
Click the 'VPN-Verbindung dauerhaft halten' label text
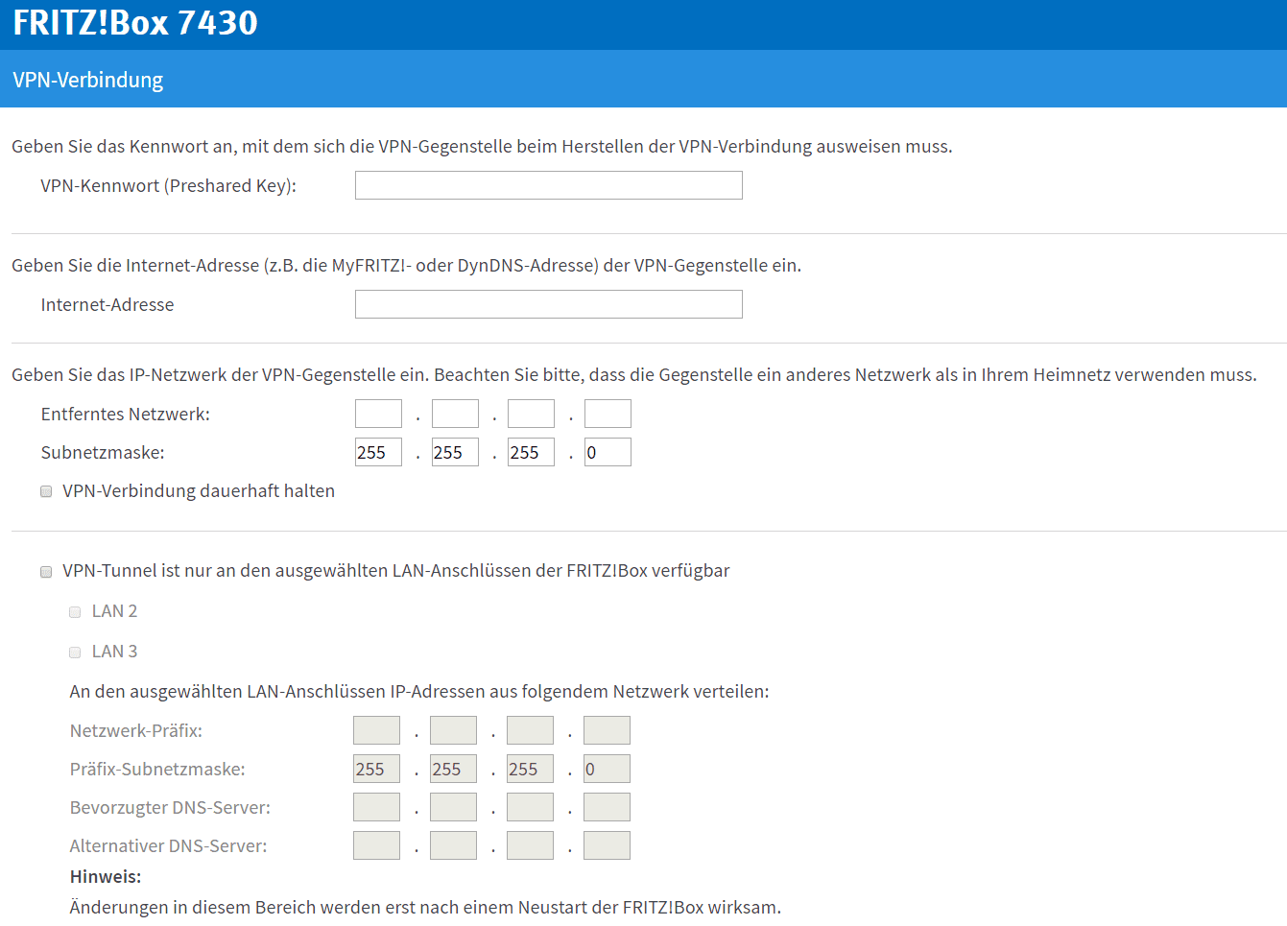[x=199, y=490]
